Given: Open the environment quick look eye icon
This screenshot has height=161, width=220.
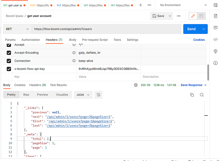Looking at the screenshot, I should pos(215,5).
